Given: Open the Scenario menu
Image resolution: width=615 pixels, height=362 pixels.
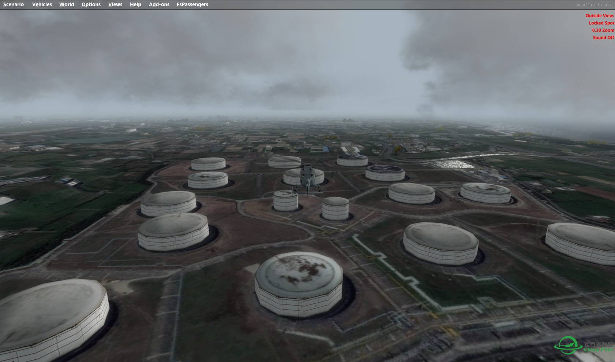Looking at the screenshot, I should point(14,4).
